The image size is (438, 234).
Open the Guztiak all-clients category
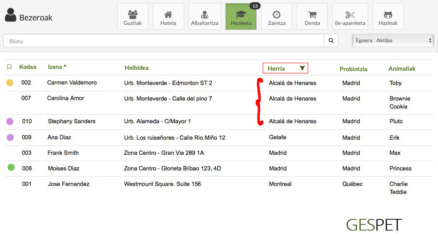pos(133,17)
